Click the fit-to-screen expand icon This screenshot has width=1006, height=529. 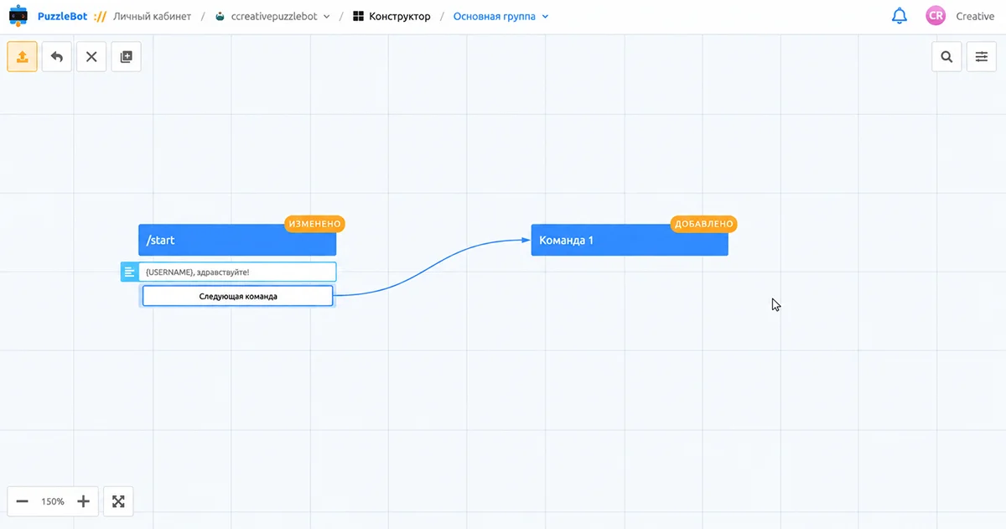[x=118, y=501]
